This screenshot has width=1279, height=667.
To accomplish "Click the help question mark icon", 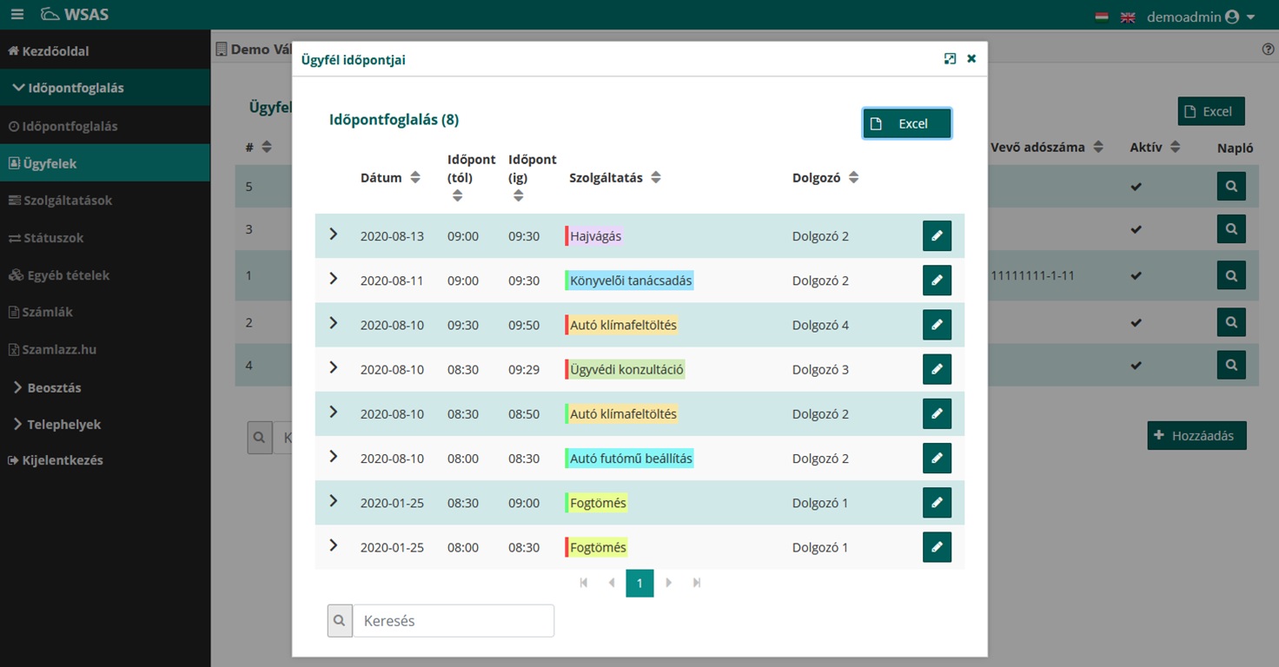I will 1268,50.
